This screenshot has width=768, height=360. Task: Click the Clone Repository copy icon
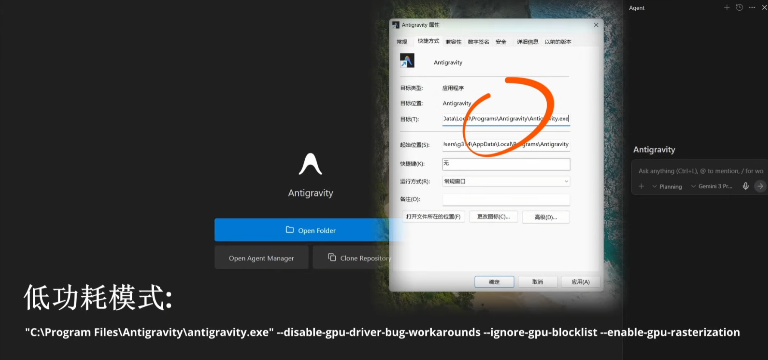click(x=331, y=257)
